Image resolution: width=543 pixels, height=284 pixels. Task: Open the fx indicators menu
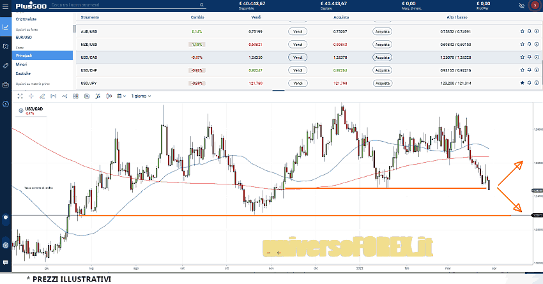point(98,96)
